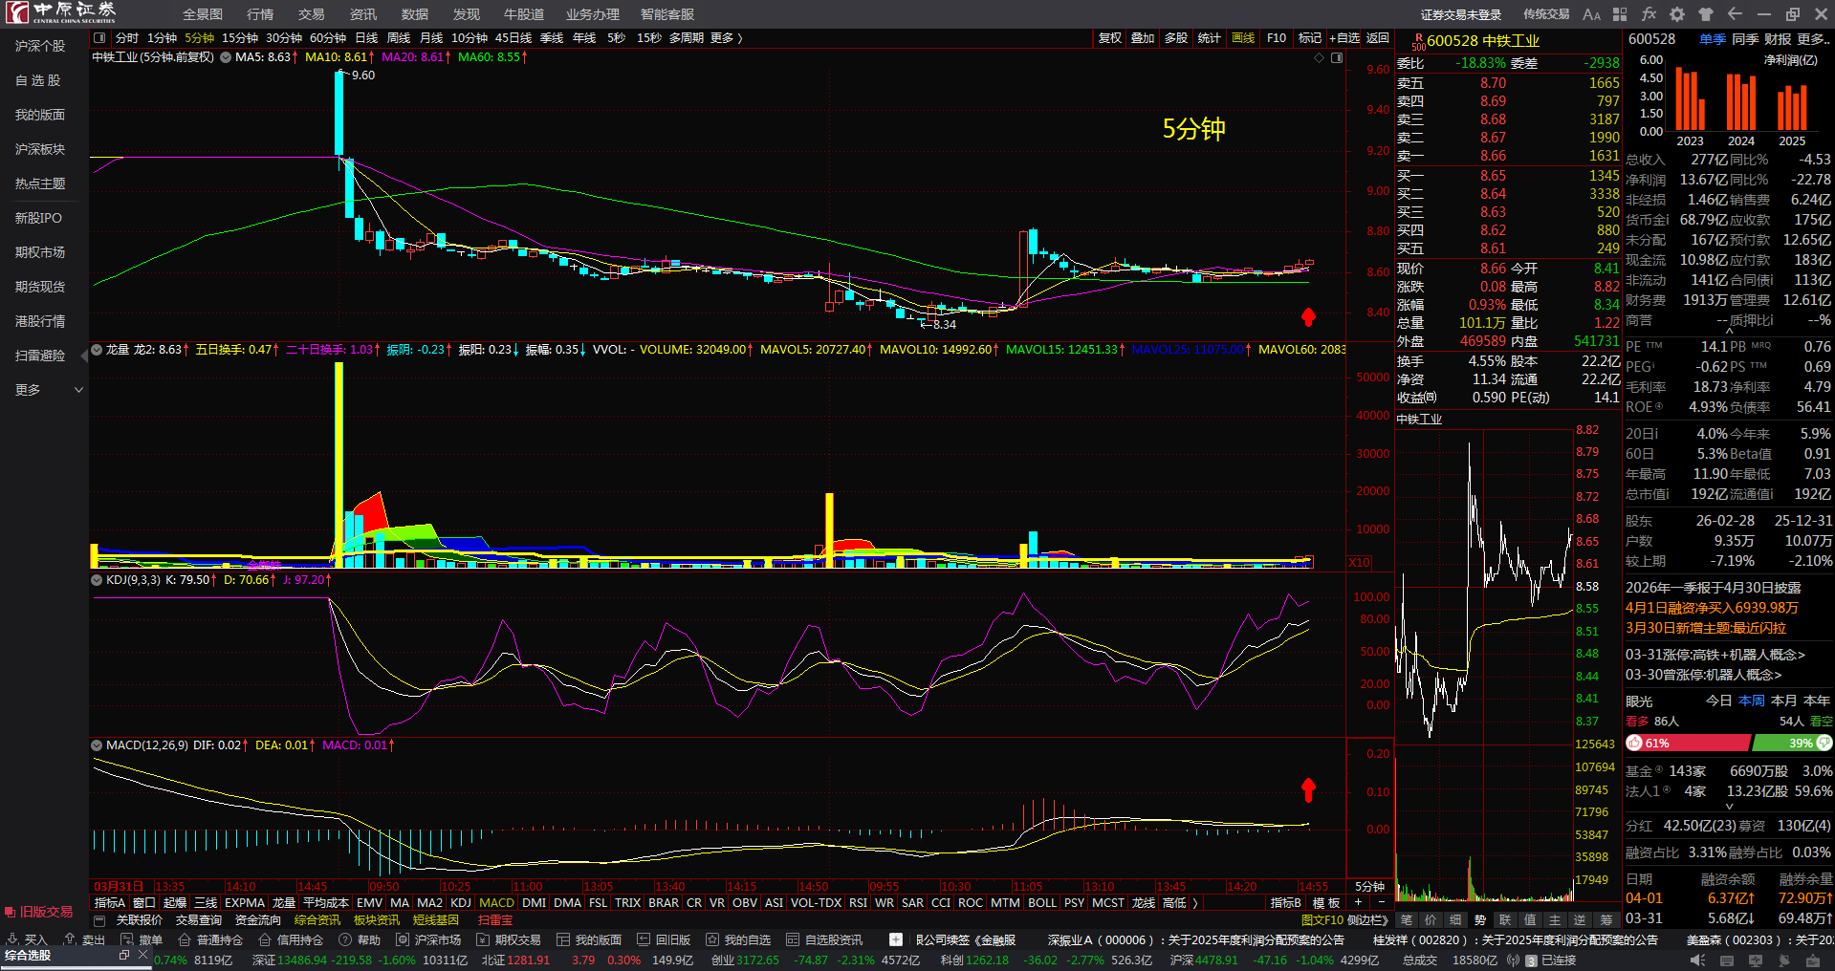Viewport: 1835px width, 971px height.
Task: Click the buy (买入) icon button
Action: point(28,939)
